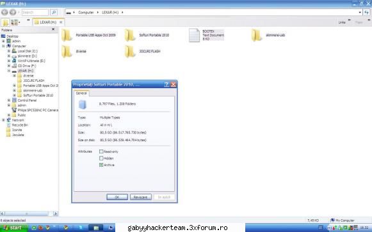
Task: Expand the Local Disk (C:) node
Action: (x=9, y=51)
